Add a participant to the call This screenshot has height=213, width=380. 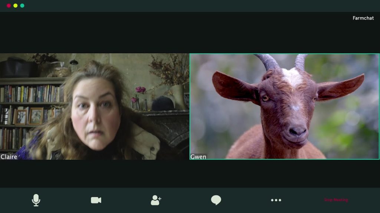click(156, 200)
